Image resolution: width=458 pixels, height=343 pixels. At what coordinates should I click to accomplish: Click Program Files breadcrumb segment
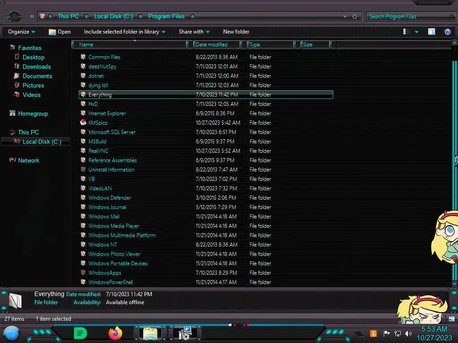click(166, 17)
